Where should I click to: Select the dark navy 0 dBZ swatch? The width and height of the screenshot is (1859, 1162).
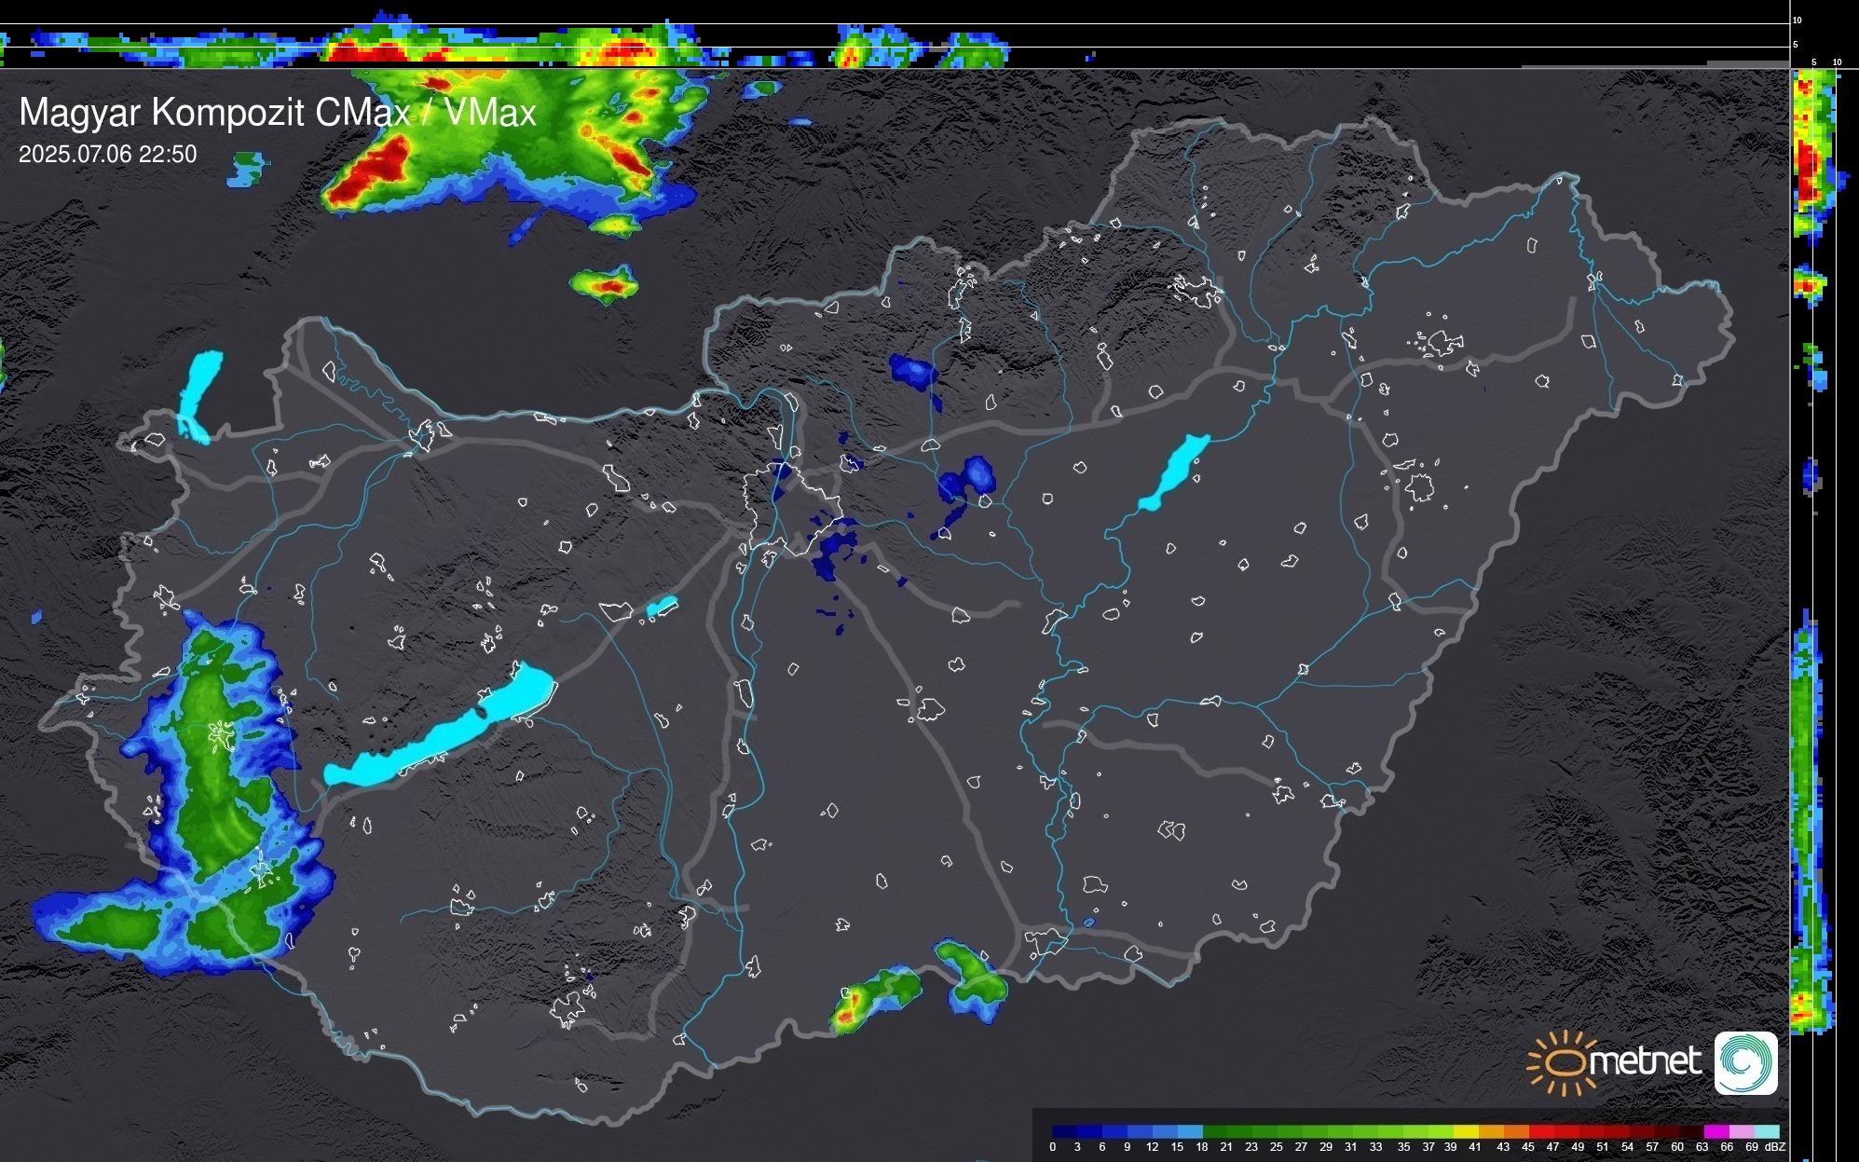(x=1064, y=1131)
